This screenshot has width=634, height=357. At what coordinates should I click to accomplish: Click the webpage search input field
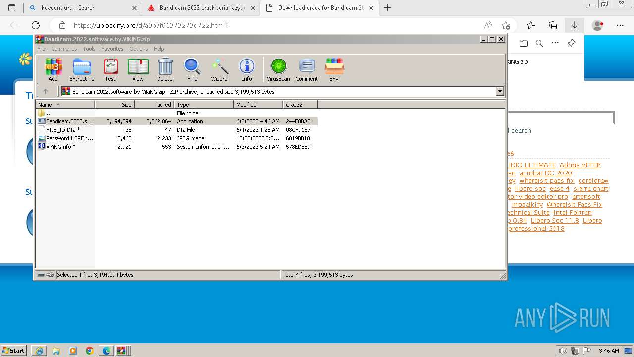click(x=561, y=118)
